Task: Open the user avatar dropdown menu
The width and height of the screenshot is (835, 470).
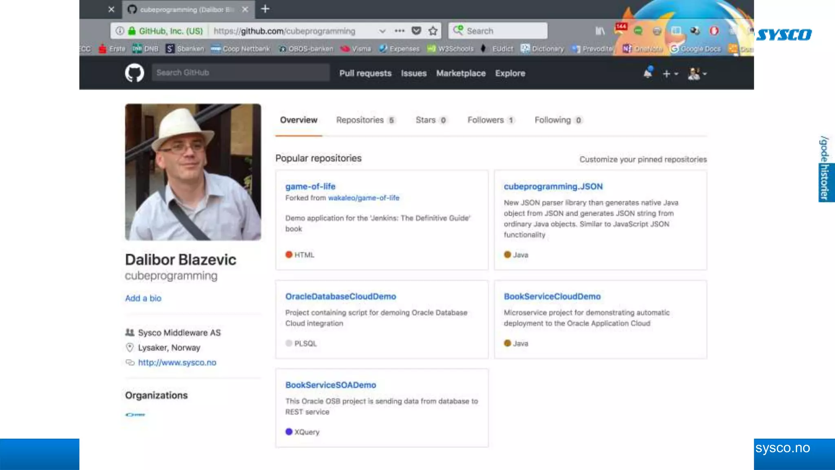Action: click(697, 74)
